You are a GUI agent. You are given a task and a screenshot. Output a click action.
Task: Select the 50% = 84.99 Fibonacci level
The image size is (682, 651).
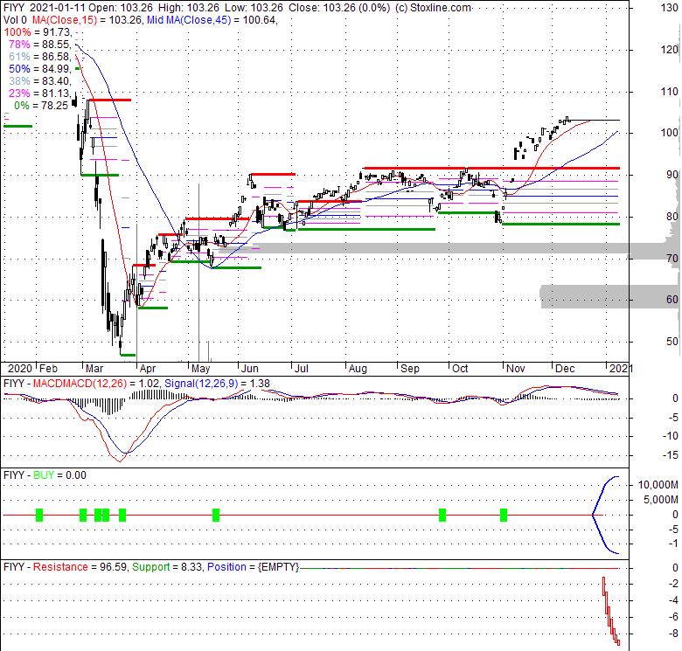coord(39,69)
